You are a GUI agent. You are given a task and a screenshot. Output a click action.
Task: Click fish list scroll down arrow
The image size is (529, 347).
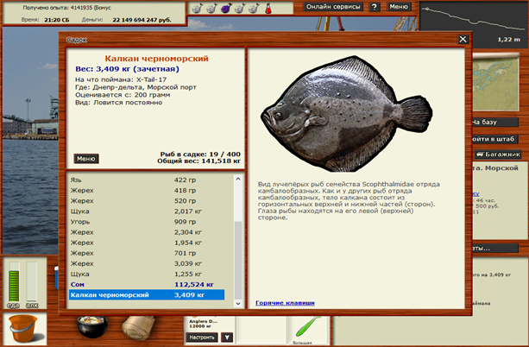tap(238, 304)
